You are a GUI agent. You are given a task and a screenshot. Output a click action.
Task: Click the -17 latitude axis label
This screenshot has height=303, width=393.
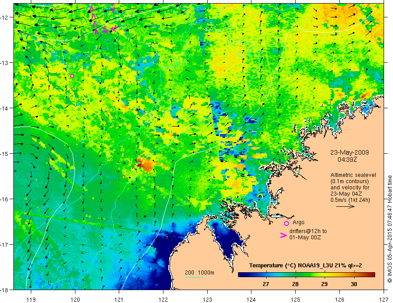tap(5, 245)
